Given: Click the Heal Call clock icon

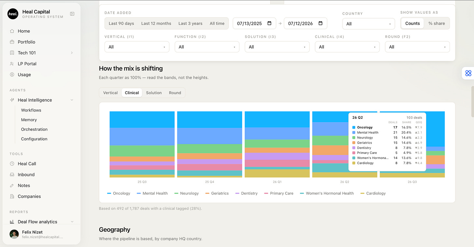Looking at the screenshot, I should click(12, 164).
